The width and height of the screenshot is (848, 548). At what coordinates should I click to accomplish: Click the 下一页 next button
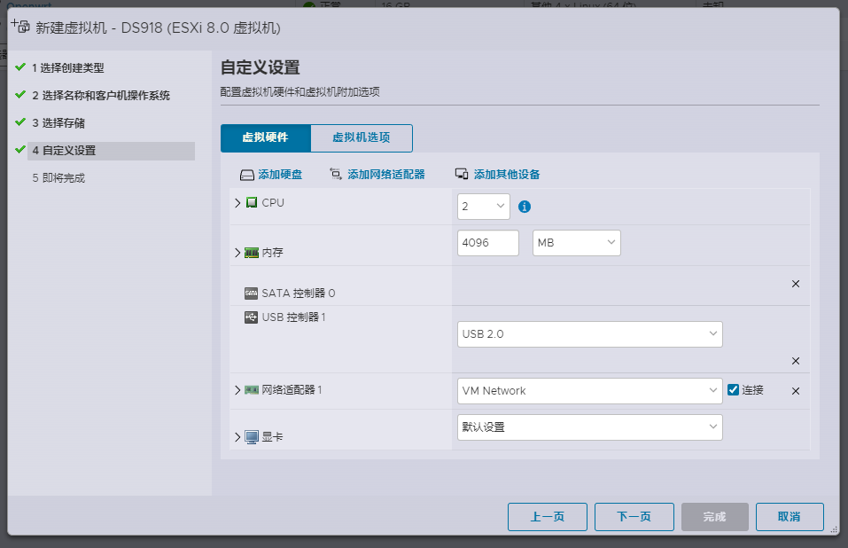coord(634,517)
